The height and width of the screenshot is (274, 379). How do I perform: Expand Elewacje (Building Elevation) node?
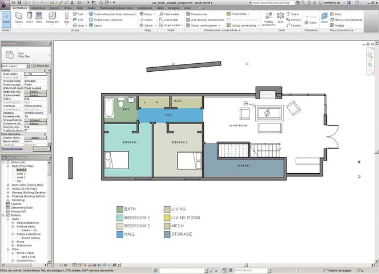pos(8,193)
